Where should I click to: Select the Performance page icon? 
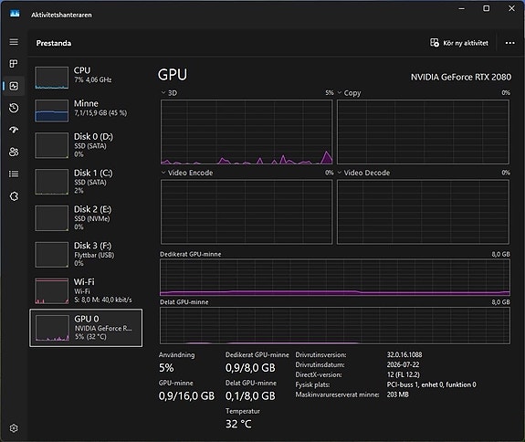coord(14,86)
